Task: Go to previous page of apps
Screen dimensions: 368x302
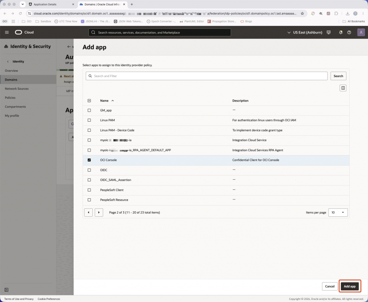Action: [x=88, y=212]
